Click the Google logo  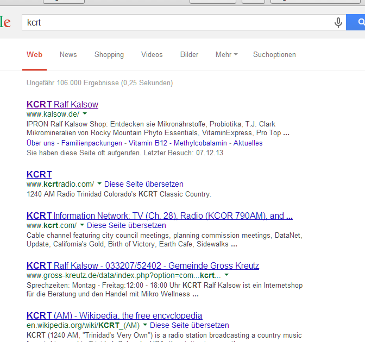[5, 22]
